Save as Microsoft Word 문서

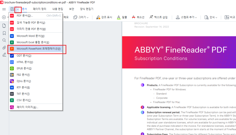(36, 36)
